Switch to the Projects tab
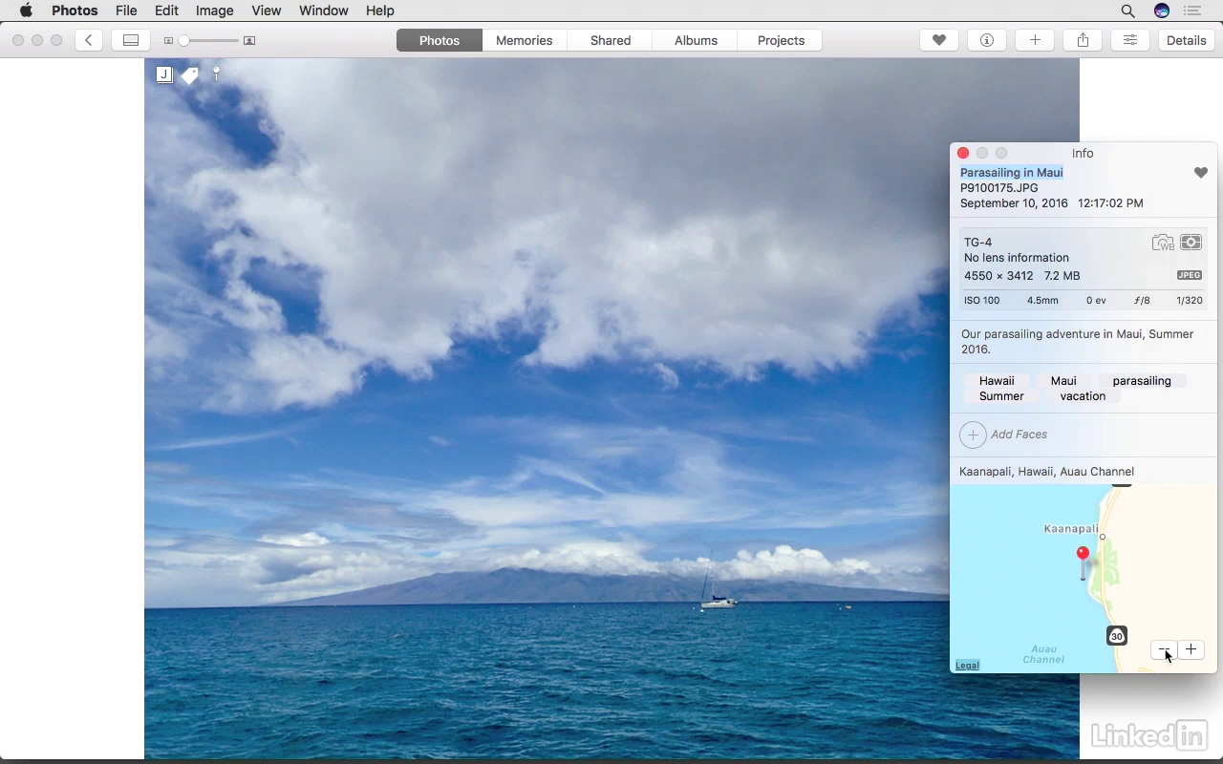This screenshot has width=1223, height=764. (781, 40)
